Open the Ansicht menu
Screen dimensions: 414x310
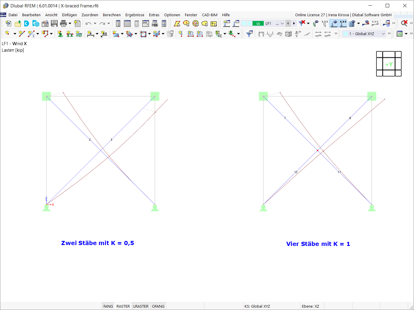pos(51,15)
